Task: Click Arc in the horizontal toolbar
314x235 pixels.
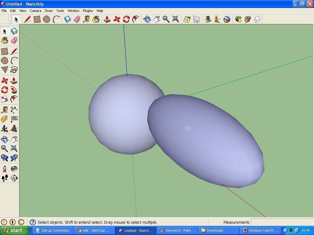Action: [56, 19]
